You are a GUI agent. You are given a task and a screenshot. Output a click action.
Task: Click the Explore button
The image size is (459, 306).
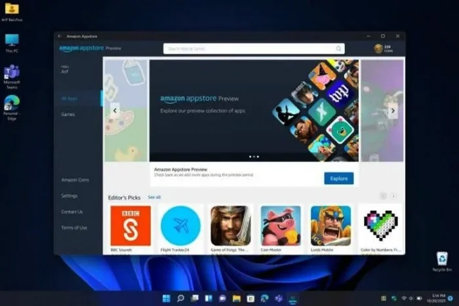pyautogui.click(x=339, y=178)
